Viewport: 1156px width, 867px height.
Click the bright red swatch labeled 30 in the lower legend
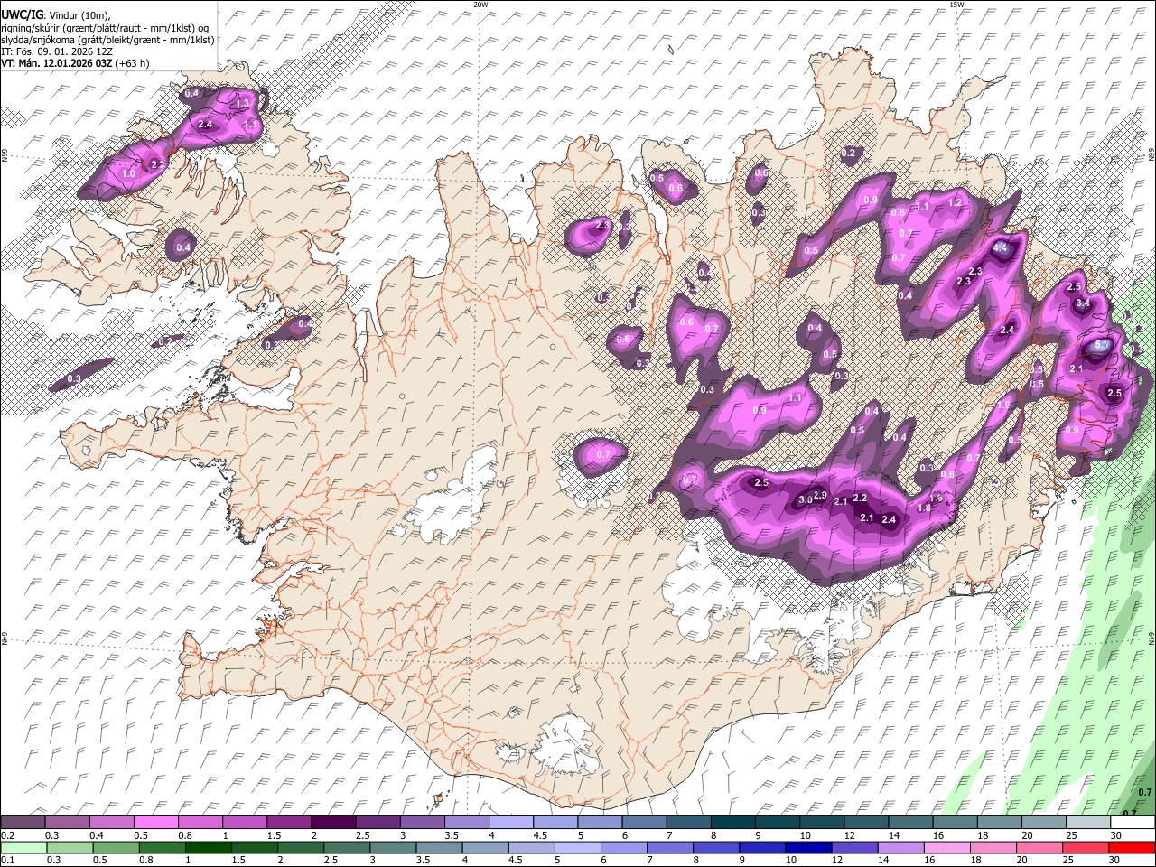1133,847
